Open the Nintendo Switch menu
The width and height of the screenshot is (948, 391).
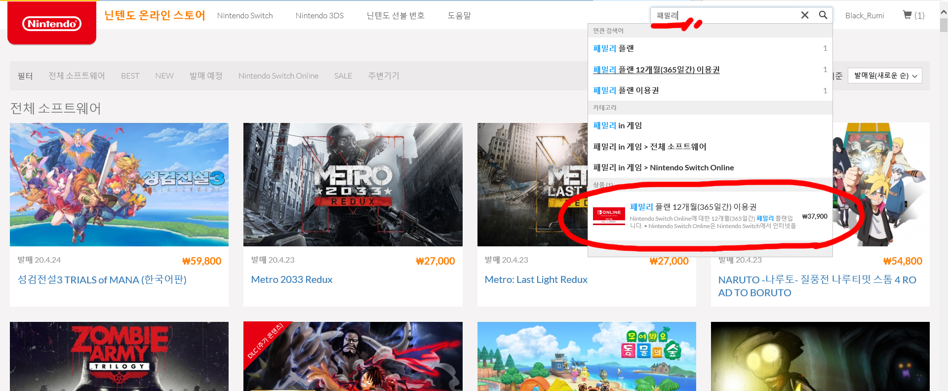point(245,15)
